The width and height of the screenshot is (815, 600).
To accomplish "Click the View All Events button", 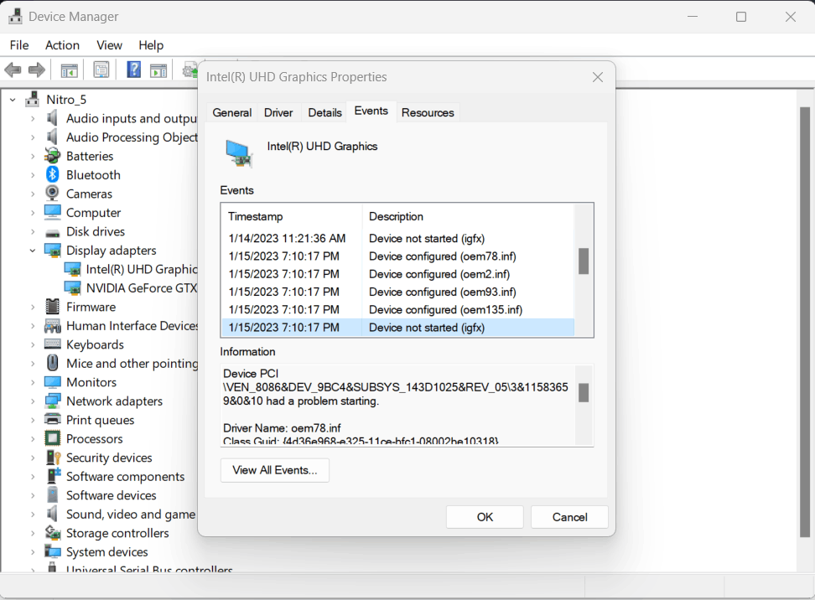I will (274, 470).
